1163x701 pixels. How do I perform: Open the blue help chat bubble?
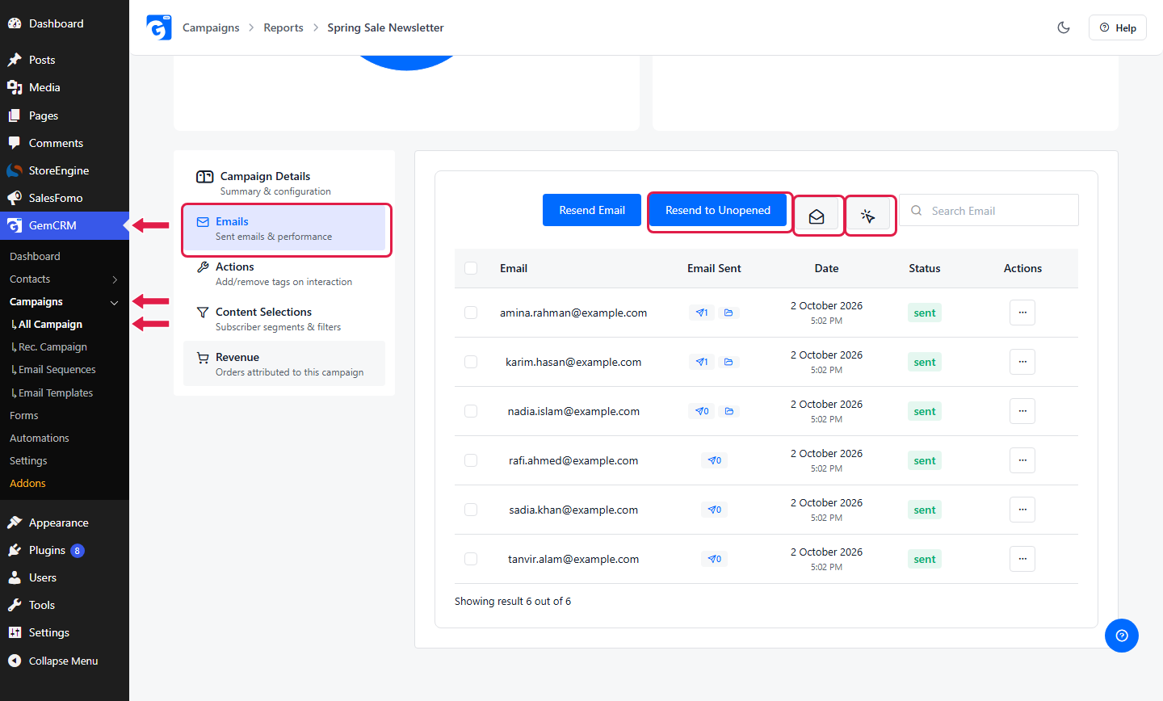coord(1122,636)
